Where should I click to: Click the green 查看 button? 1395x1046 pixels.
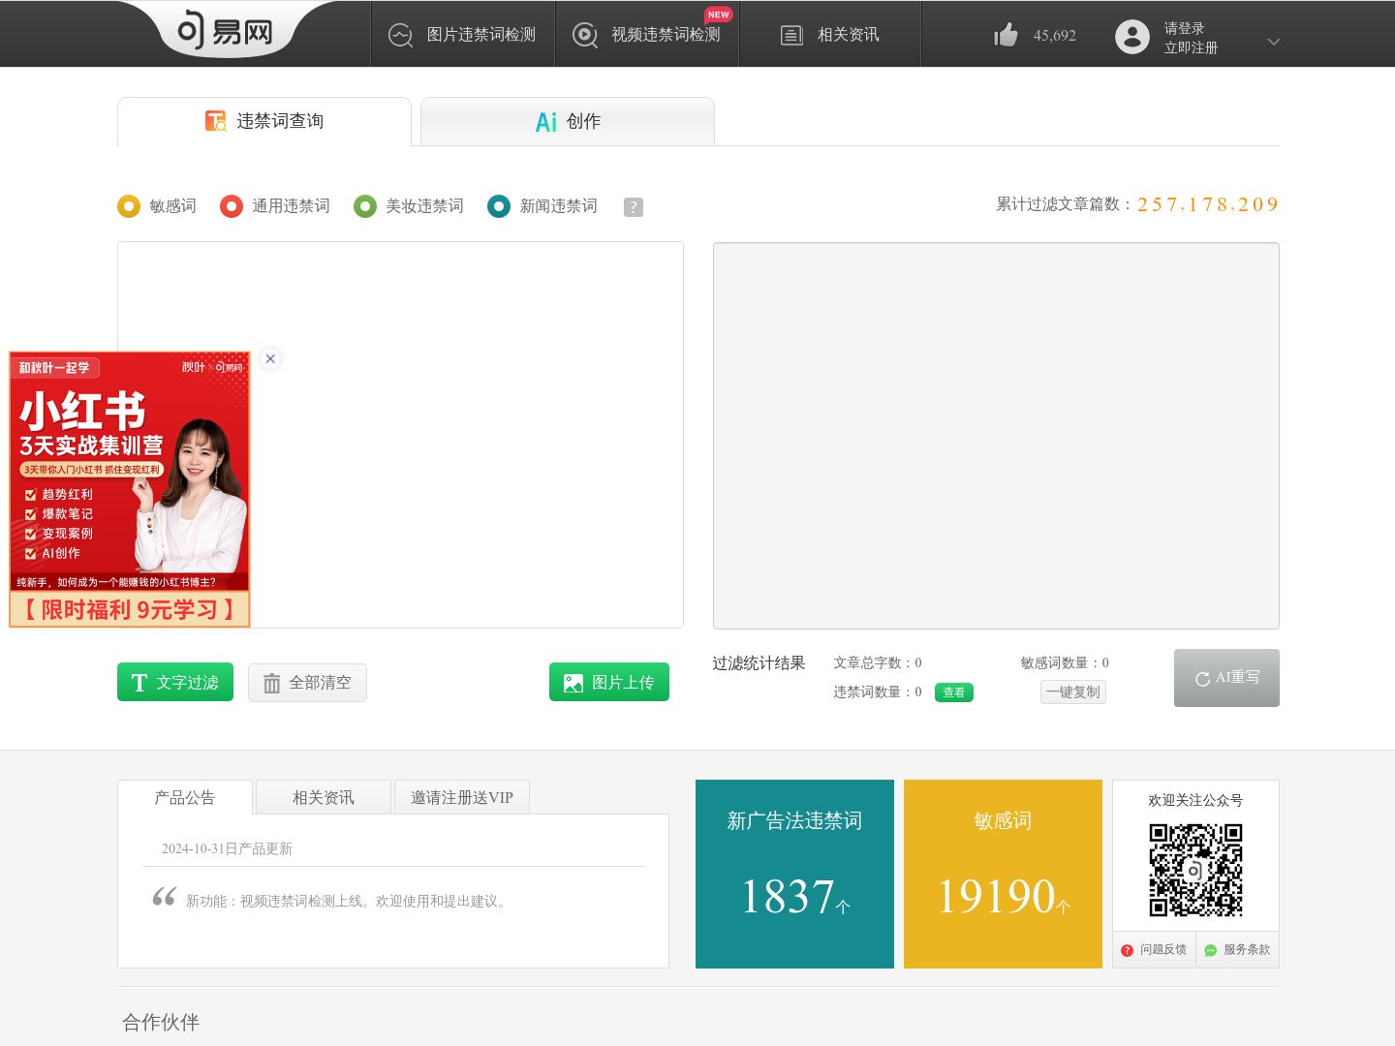[x=954, y=692]
